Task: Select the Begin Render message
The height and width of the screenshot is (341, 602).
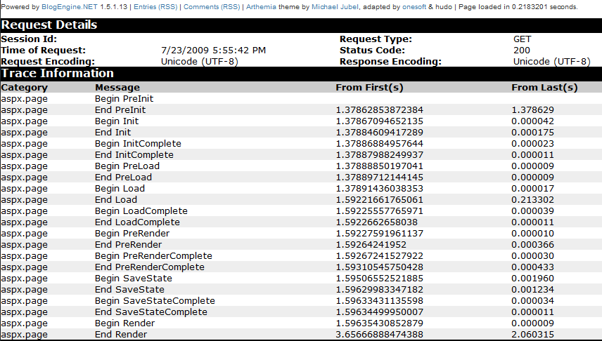Action: [124, 323]
